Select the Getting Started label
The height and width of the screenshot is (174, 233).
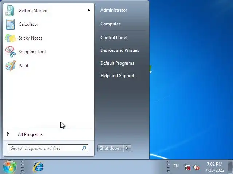(33, 11)
